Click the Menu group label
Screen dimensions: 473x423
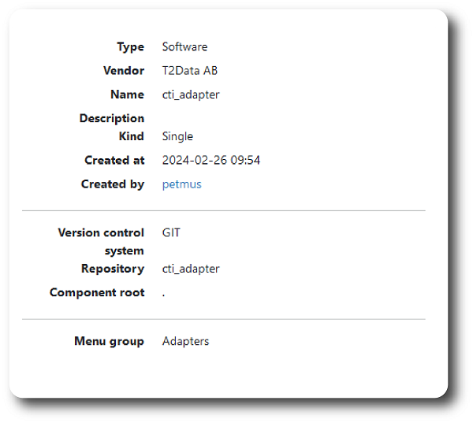109,342
